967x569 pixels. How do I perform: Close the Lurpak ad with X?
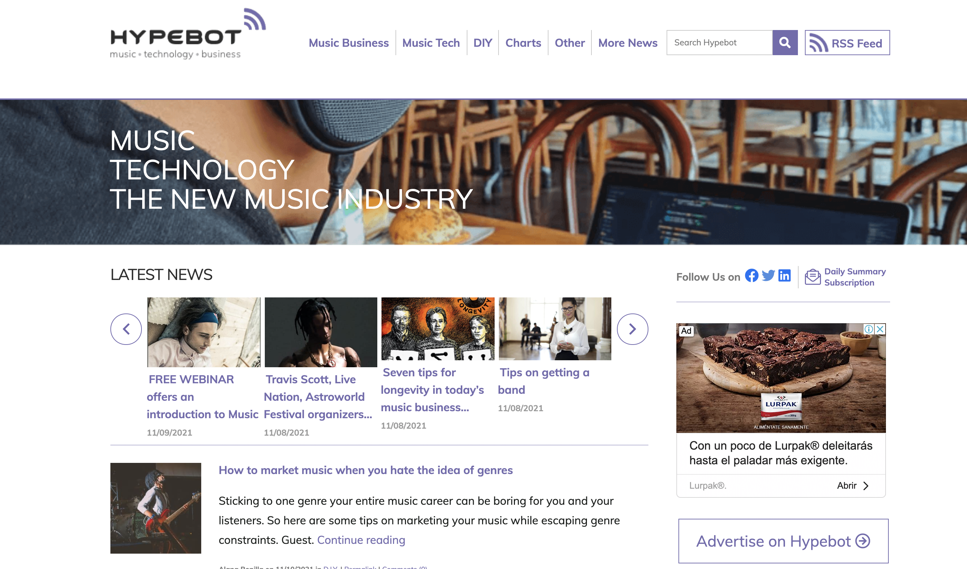point(880,329)
